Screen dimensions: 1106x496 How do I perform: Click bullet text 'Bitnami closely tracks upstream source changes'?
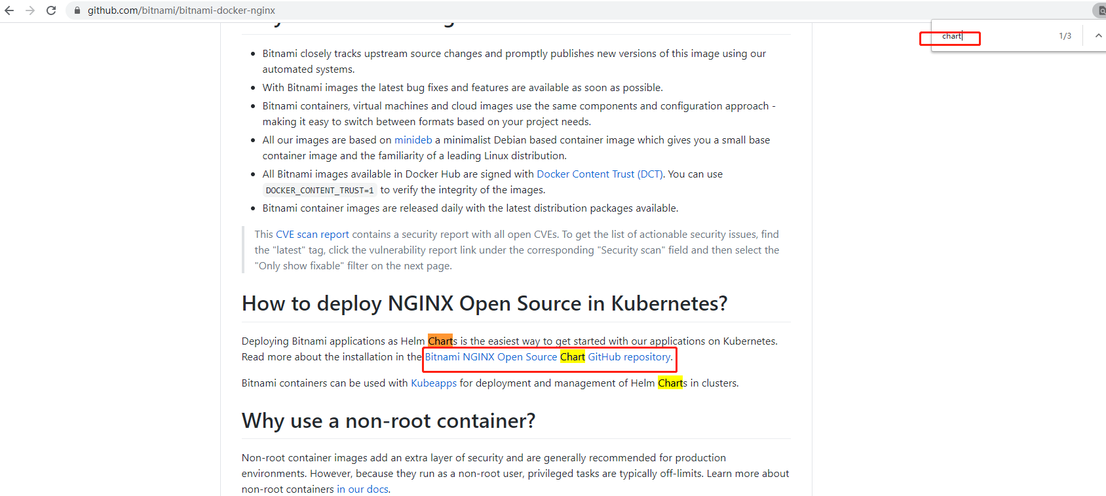click(514, 62)
